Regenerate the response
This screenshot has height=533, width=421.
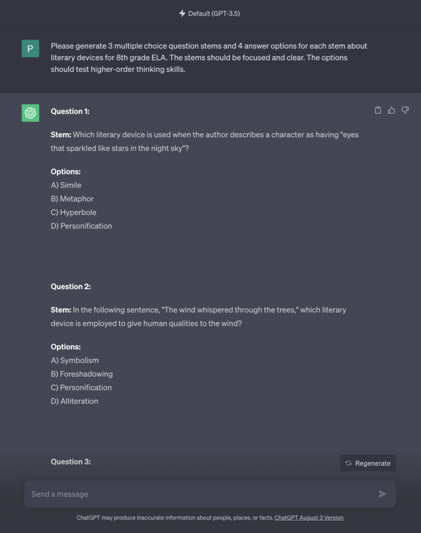tap(367, 463)
